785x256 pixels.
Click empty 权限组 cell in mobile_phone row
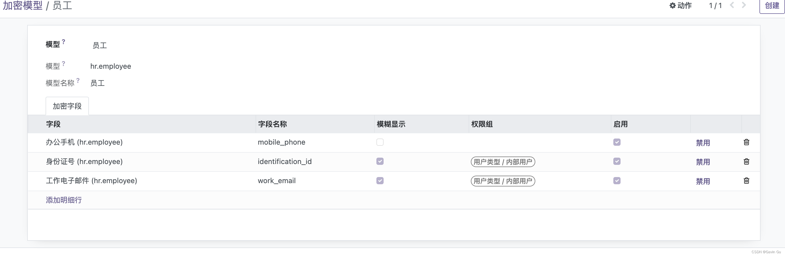coord(539,142)
